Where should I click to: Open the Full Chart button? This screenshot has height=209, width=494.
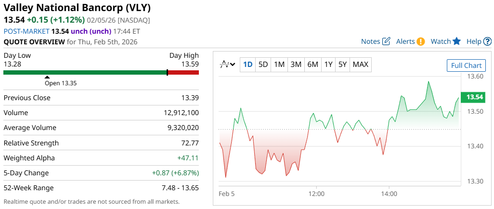tap(466, 65)
